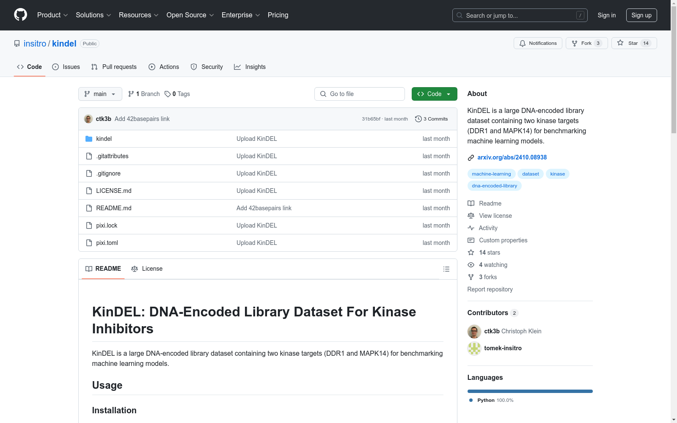Expand the Product menu
The image size is (677, 423).
[52, 15]
